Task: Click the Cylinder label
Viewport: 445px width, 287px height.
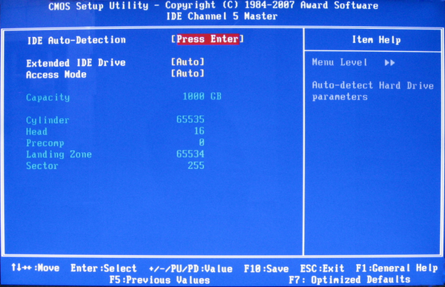Action: (x=47, y=120)
